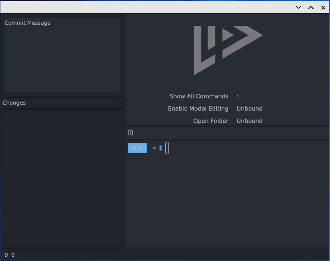Click Open Folder to open a project
This screenshot has width=330, height=261.
pos(211,121)
